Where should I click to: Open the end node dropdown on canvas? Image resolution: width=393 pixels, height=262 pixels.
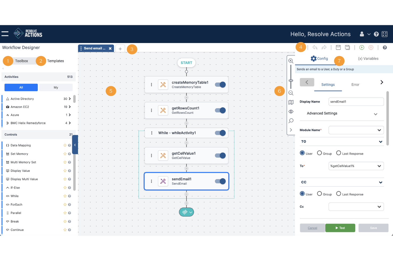[x=191, y=212]
